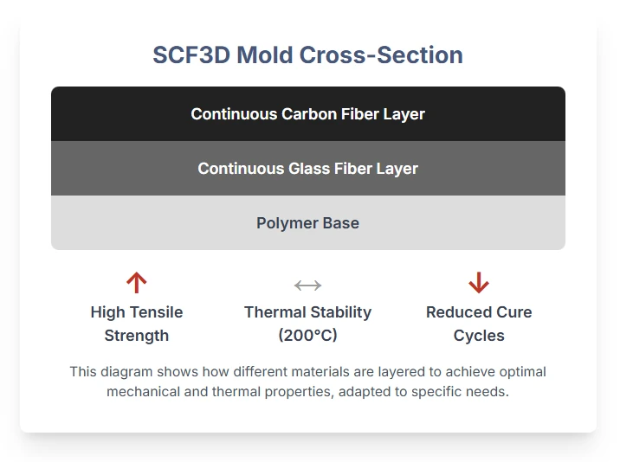Click the word Cycles under the down arrow
620x462 pixels.
[479, 336]
